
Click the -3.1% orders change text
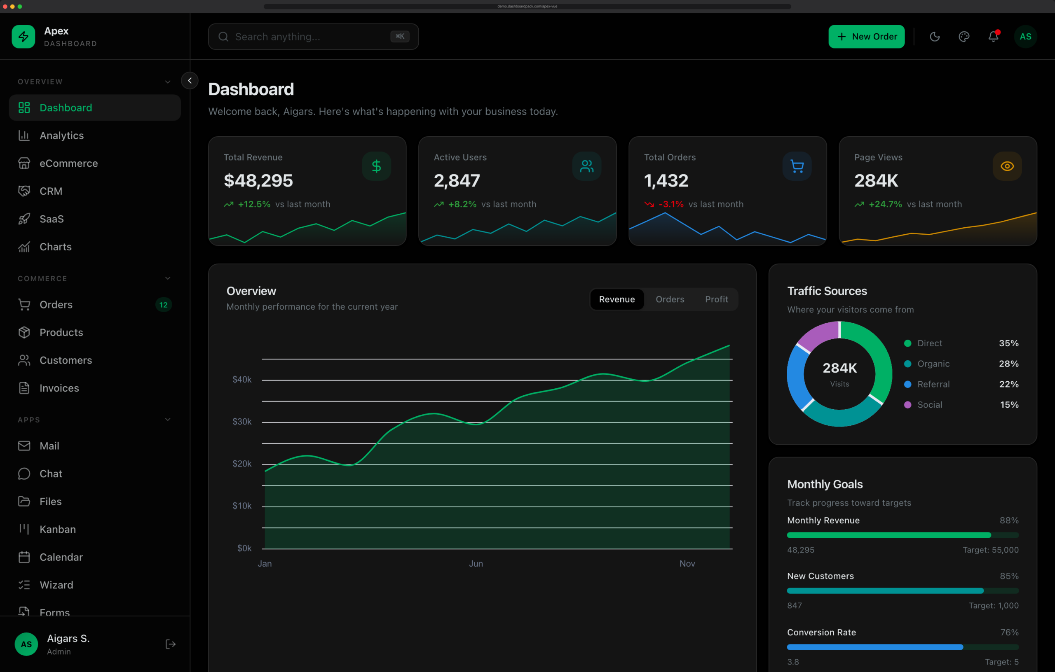pos(671,205)
